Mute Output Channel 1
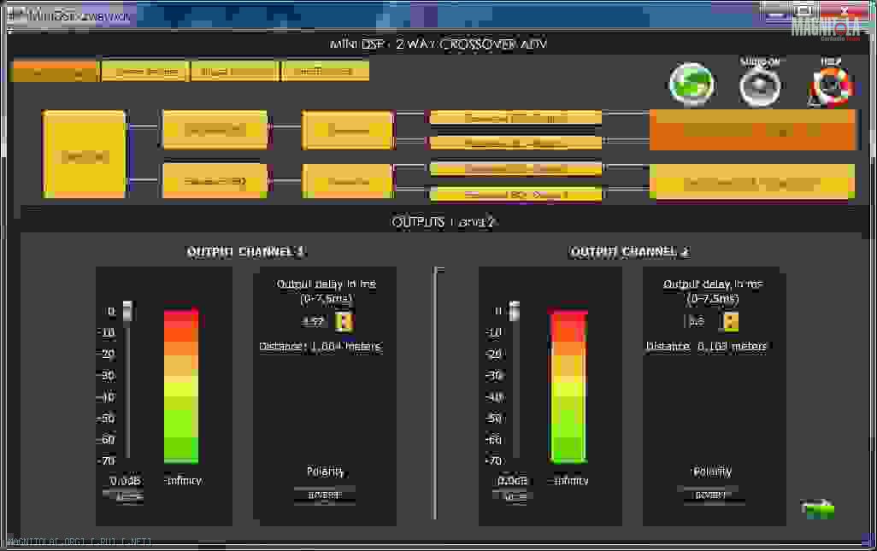Screen dimensions: 877x551 124,496
